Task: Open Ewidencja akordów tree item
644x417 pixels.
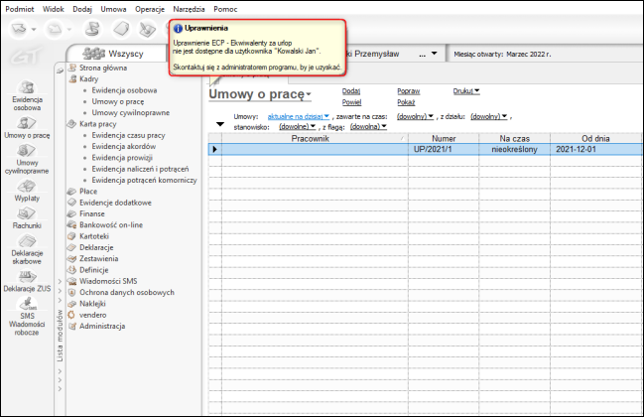Action: (x=124, y=146)
